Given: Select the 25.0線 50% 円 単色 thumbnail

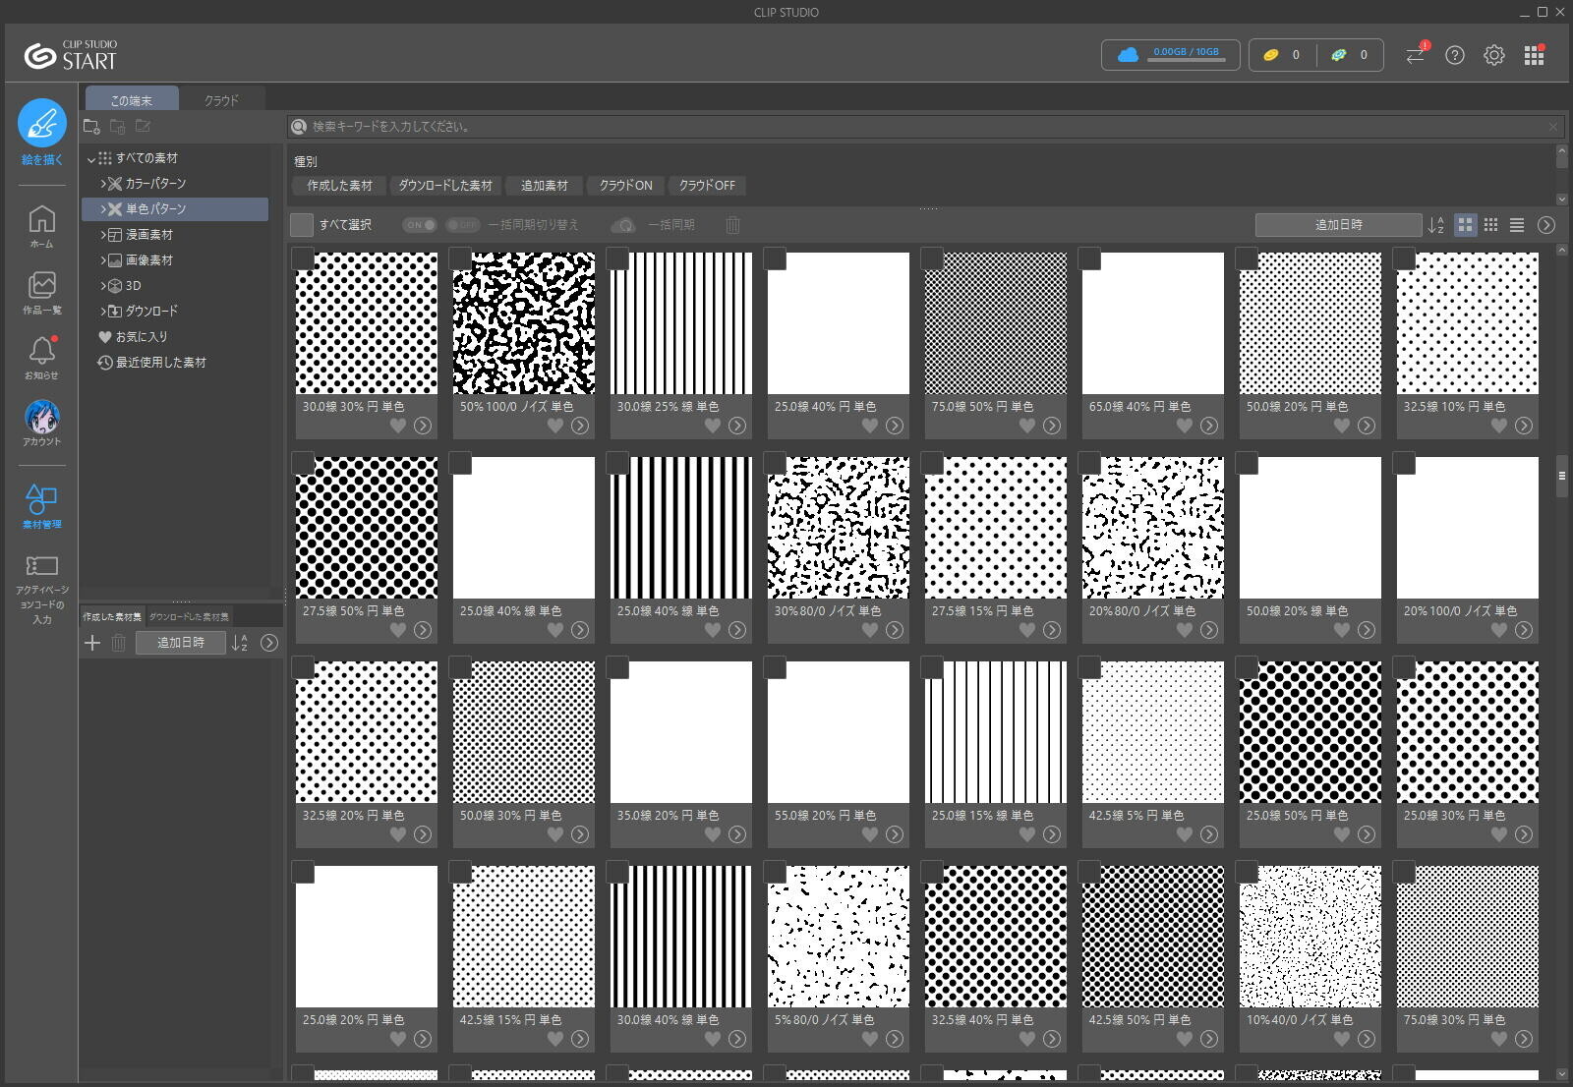Looking at the screenshot, I should [x=1311, y=732].
